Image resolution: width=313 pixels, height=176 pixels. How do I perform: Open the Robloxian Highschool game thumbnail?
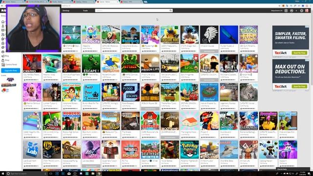click(x=111, y=35)
